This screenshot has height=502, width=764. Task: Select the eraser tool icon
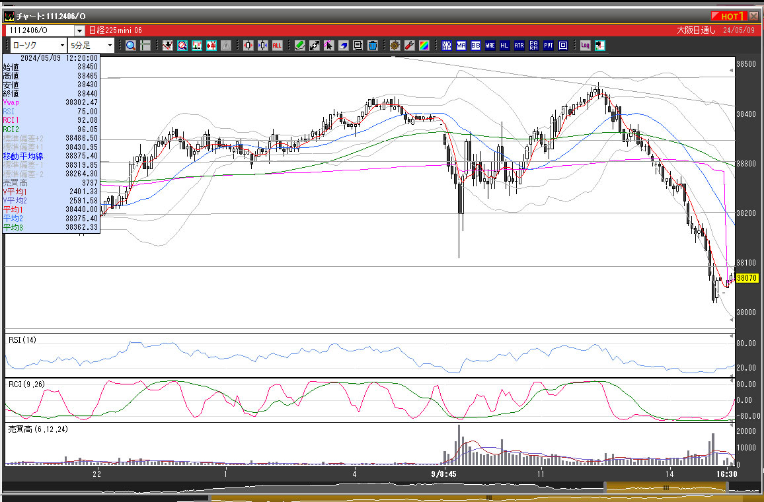(344, 46)
